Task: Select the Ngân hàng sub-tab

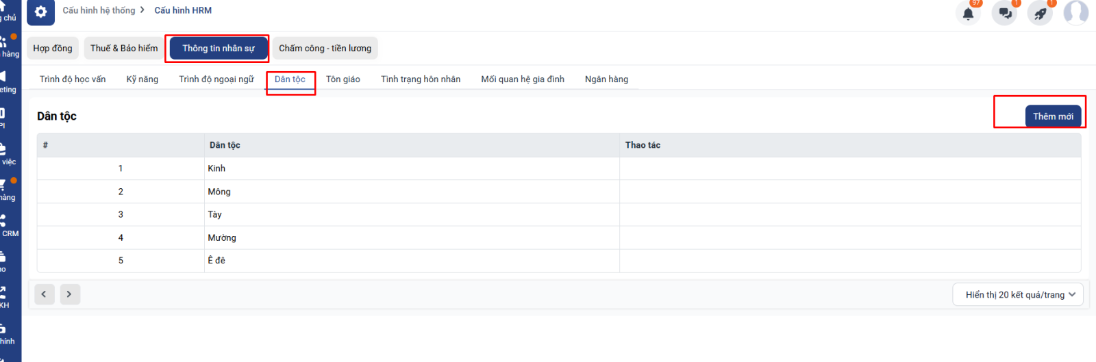Action: point(606,79)
